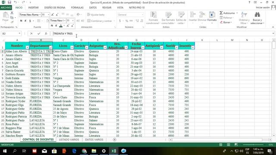The width and height of the screenshot is (276, 155).
Task: Cancel the formula bar entry with X
Action: [x=31, y=34]
